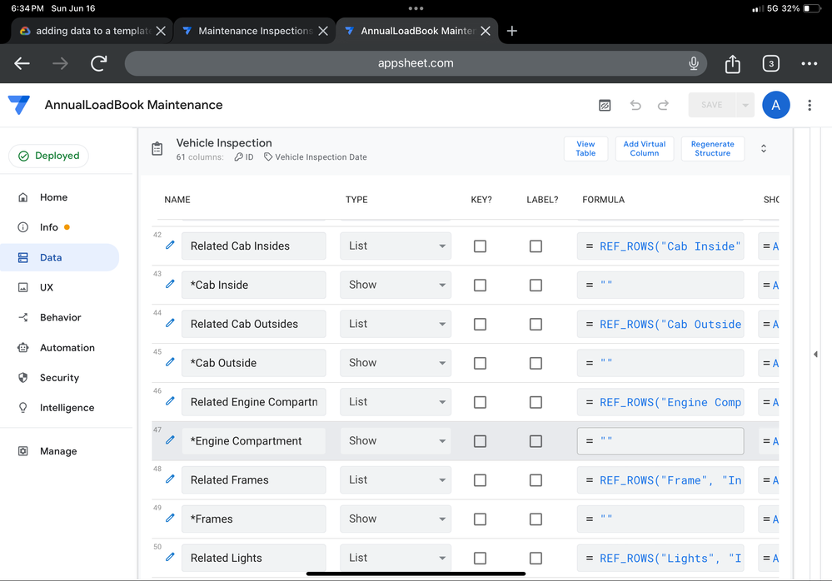This screenshot has width=832, height=581.
Task: Click the Vehicle Inspection table clipboard icon
Action: click(157, 149)
